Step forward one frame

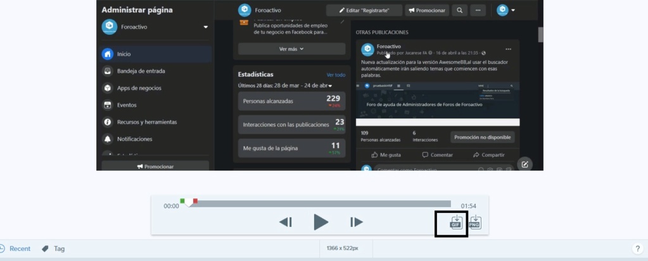coord(356,222)
